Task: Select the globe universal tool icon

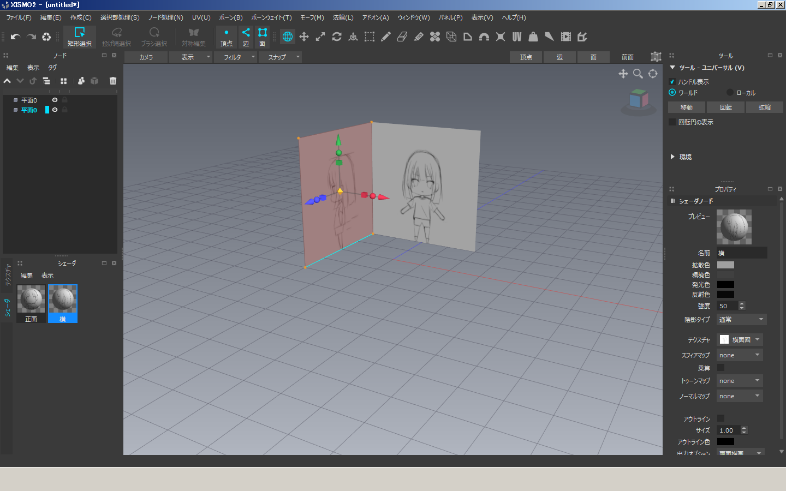Action: tap(288, 37)
